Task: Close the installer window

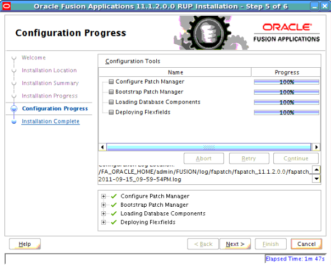Action: [324, 6]
